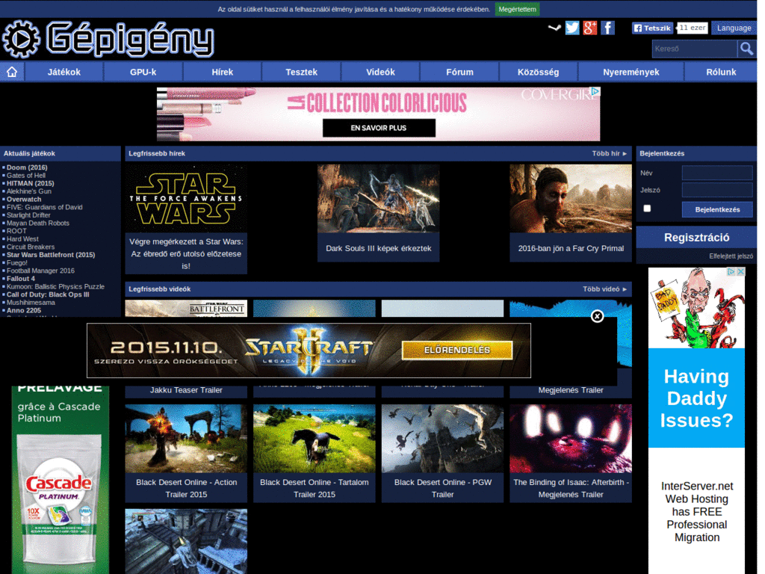
Task: Expand Több hír link arrow
Action: [624, 154]
